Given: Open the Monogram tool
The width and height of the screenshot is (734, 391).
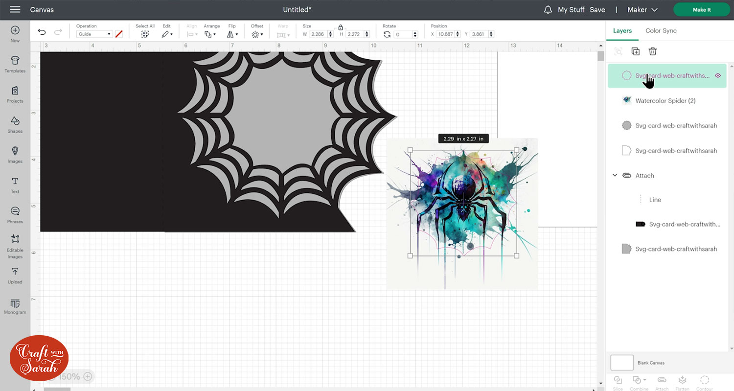Looking at the screenshot, I should [x=15, y=305].
